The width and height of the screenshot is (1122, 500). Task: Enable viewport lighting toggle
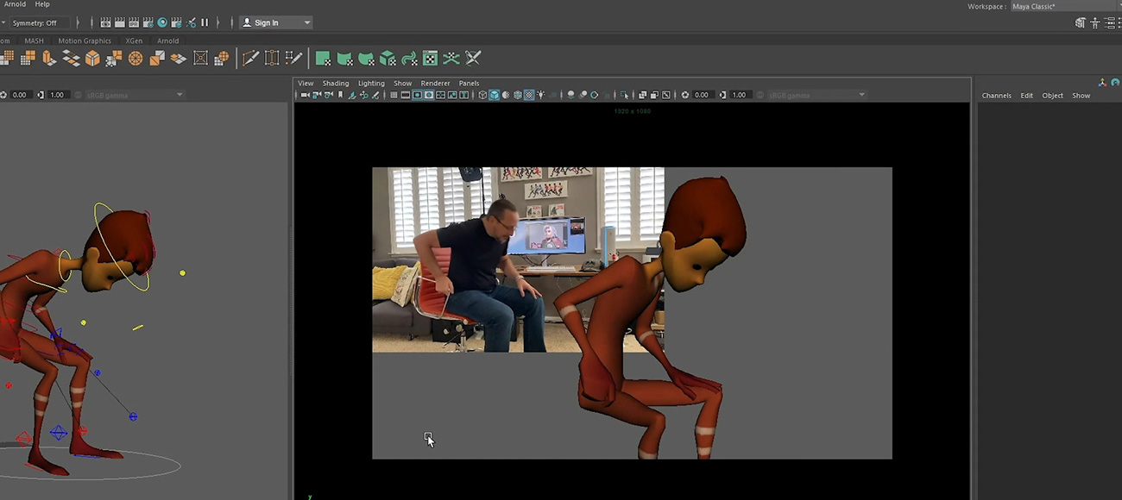pyautogui.click(x=541, y=95)
